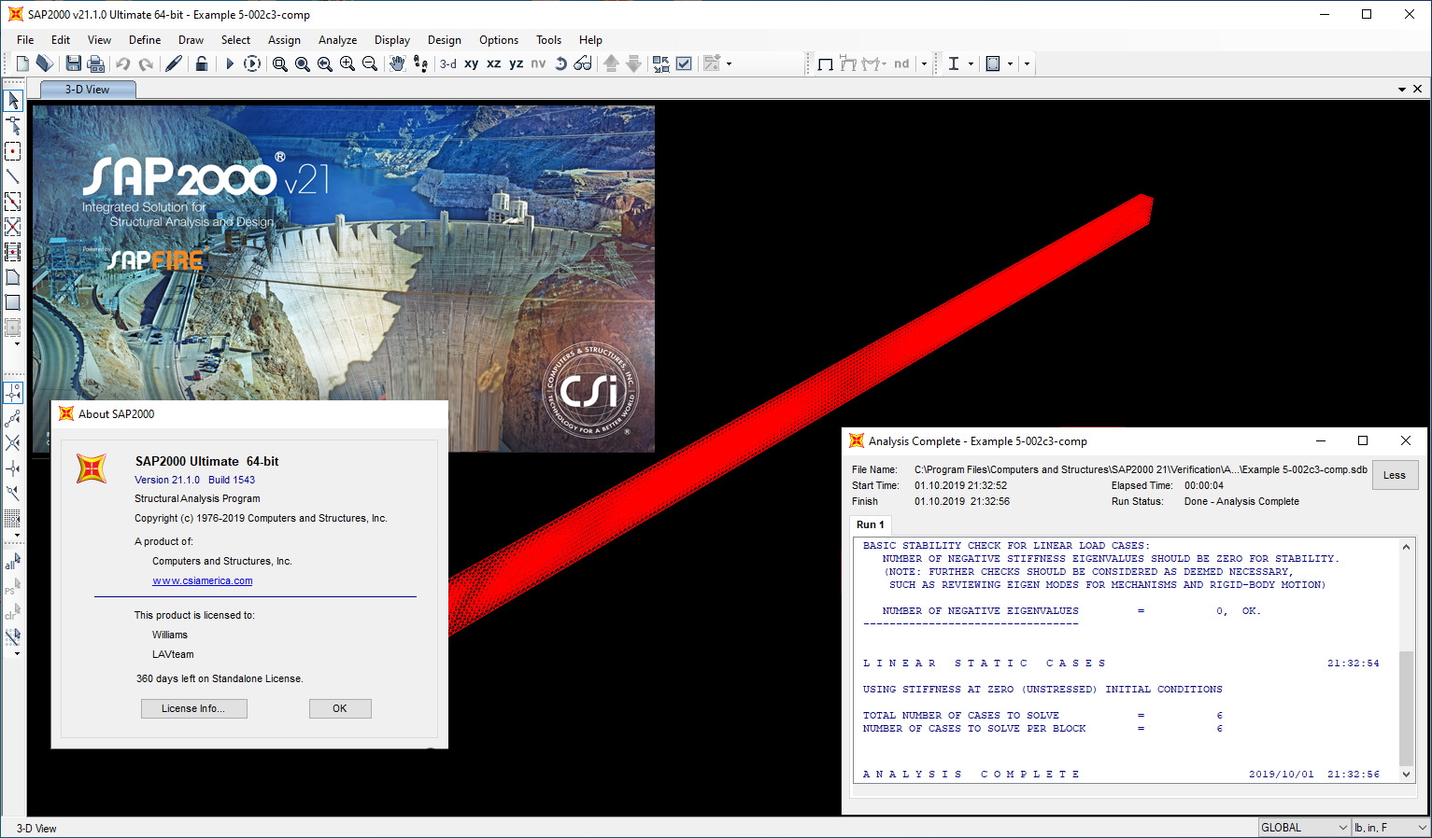Click the Restore Previous Zoom icon

324,63
